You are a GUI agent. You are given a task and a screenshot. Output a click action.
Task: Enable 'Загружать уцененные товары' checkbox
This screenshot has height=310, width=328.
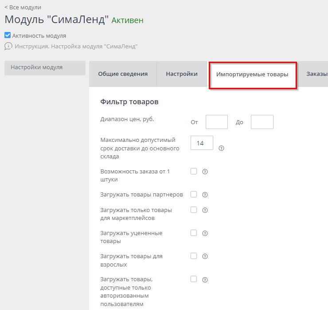(x=194, y=233)
